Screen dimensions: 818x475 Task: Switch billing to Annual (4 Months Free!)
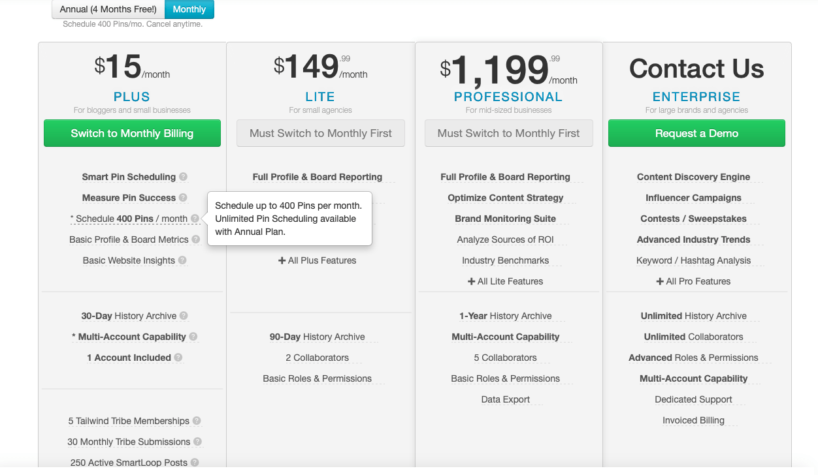[108, 9]
